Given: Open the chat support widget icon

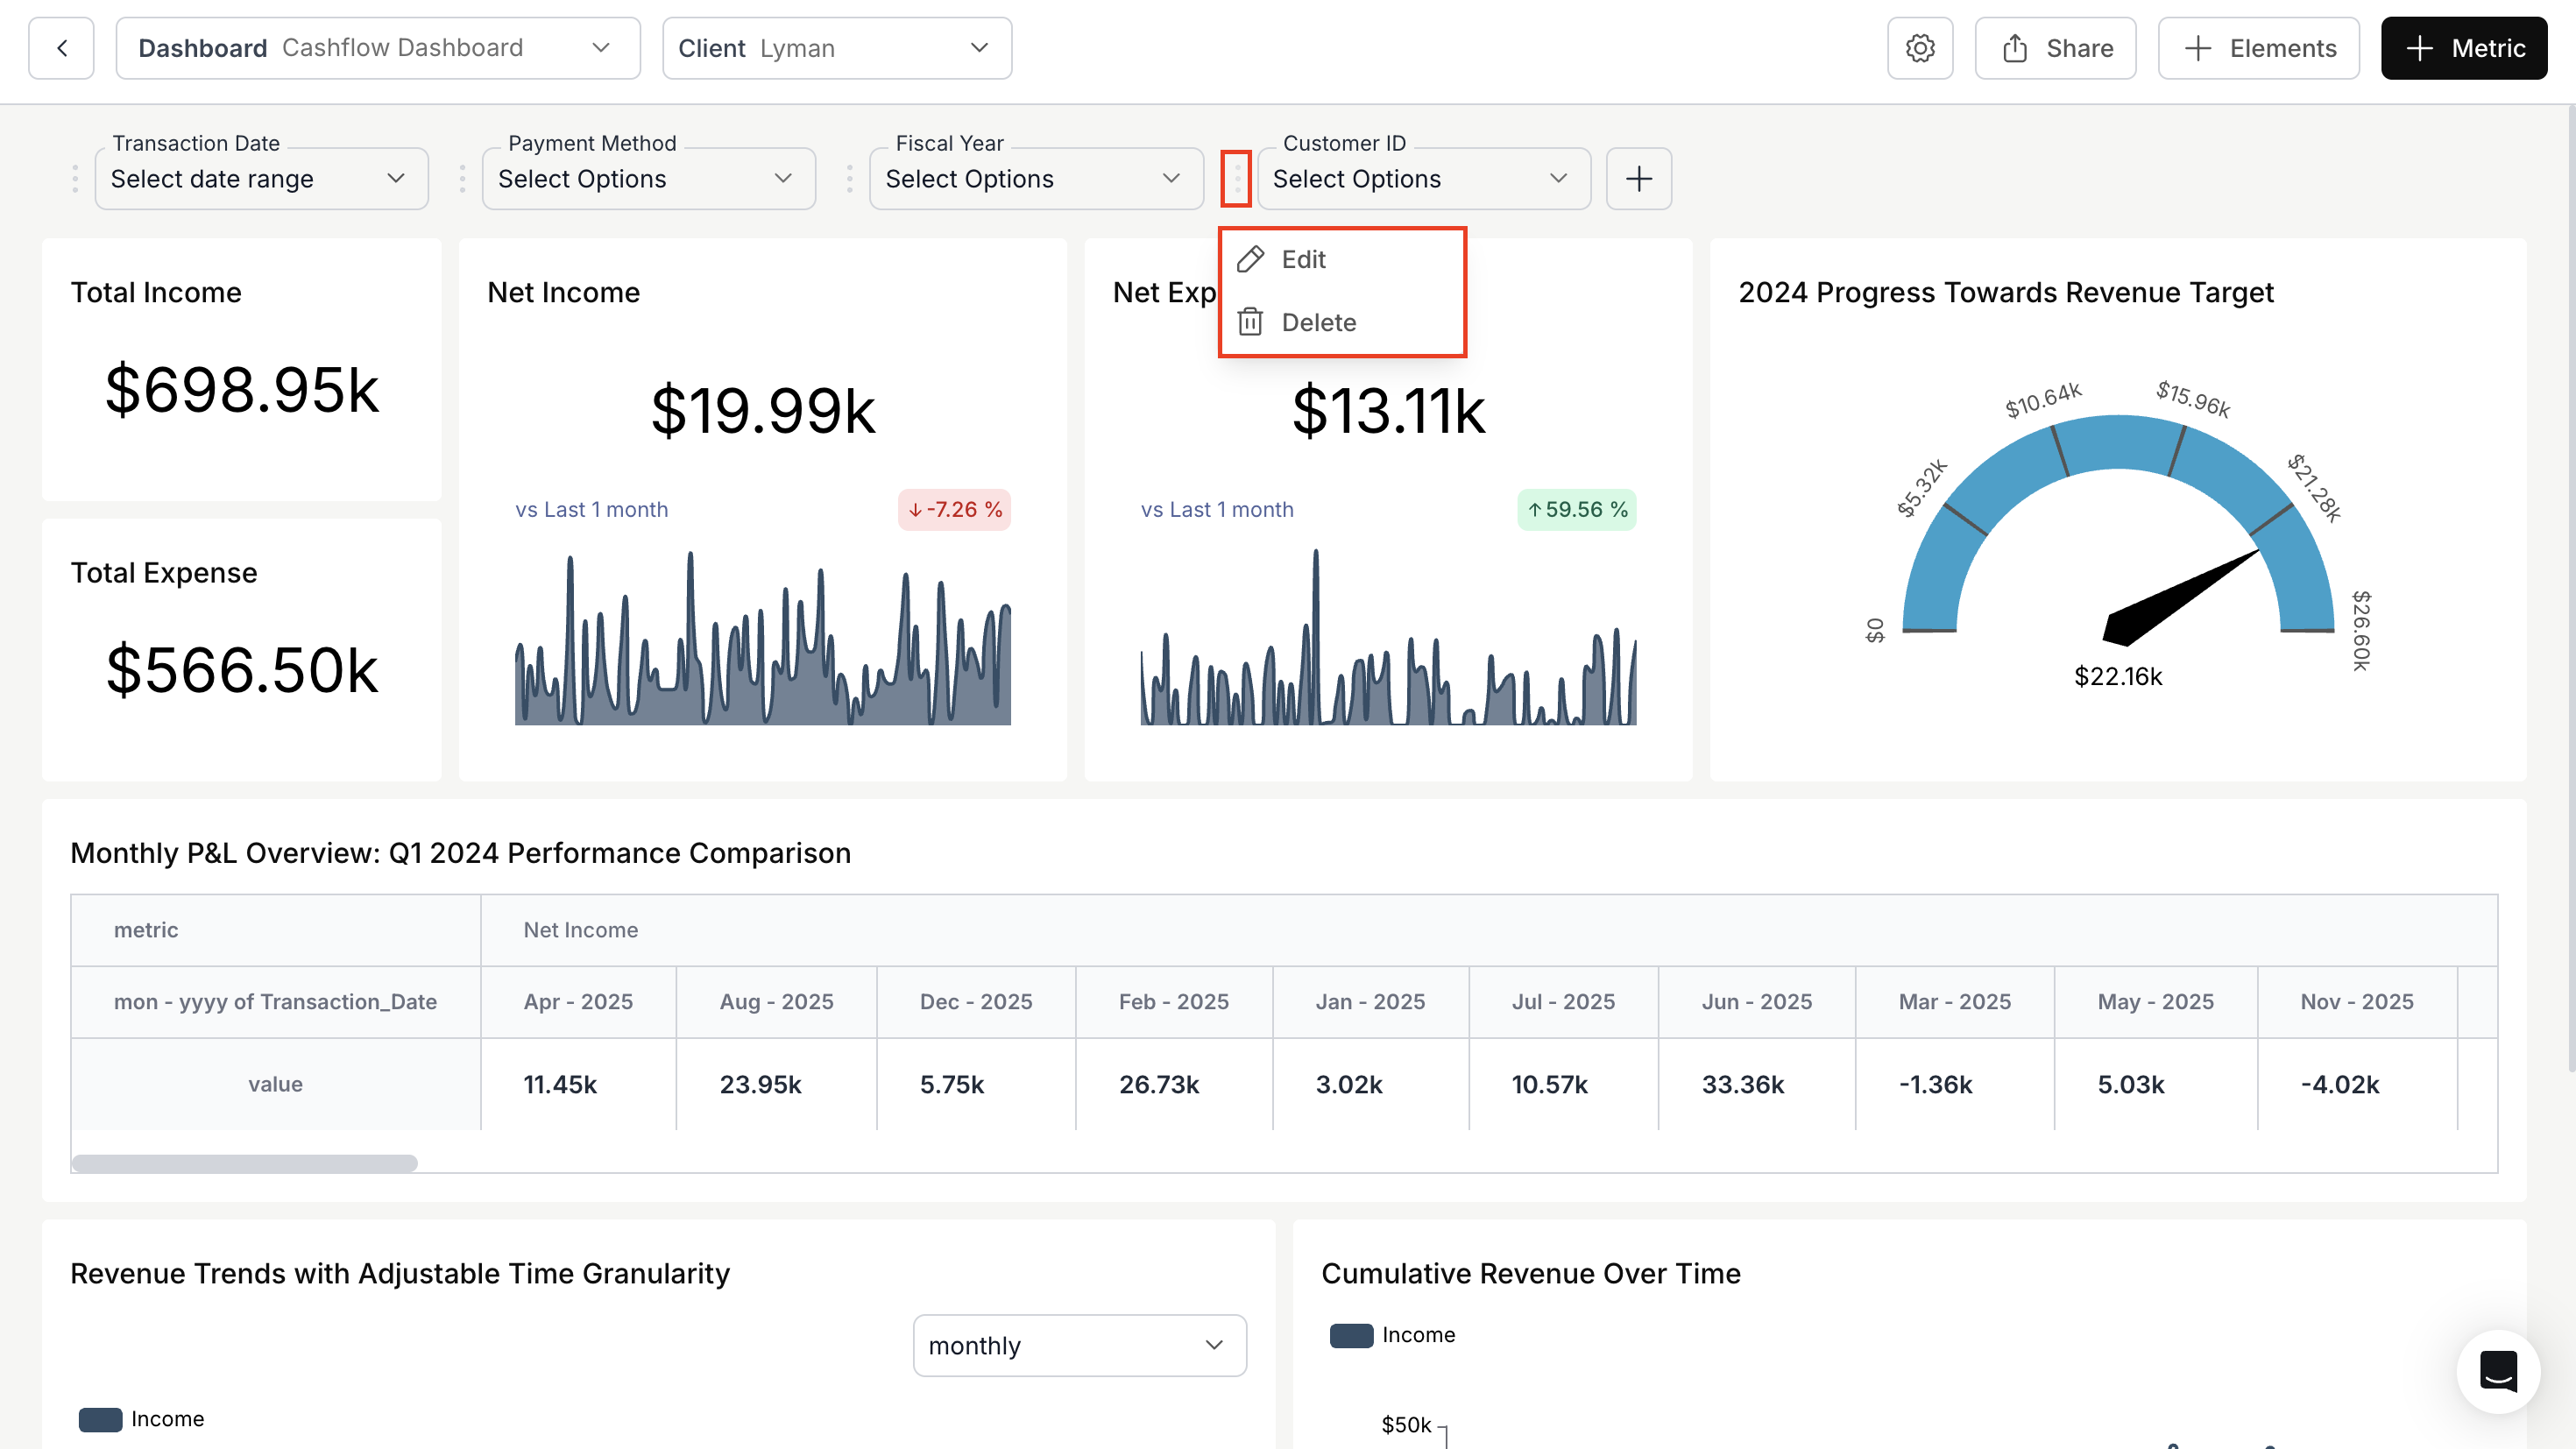Looking at the screenshot, I should click(2497, 1371).
